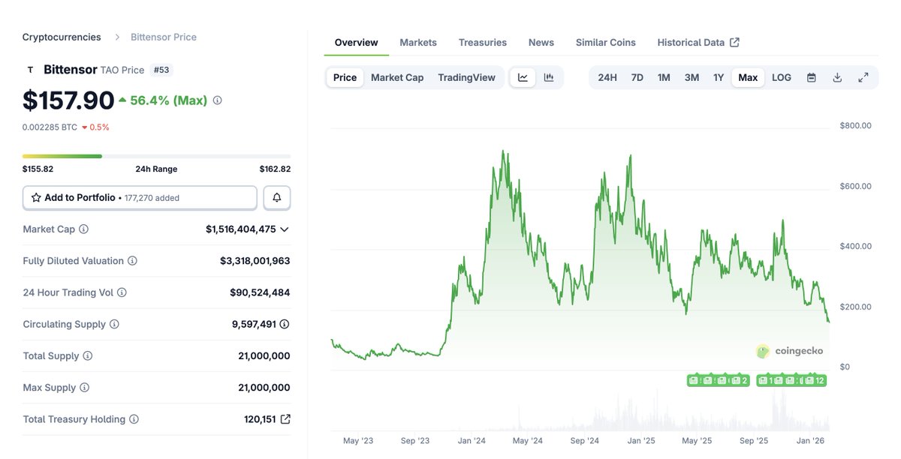The width and height of the screenshot is (901, 459).
Task: Click info icon next to Market Cap
Action: [84, 229]
